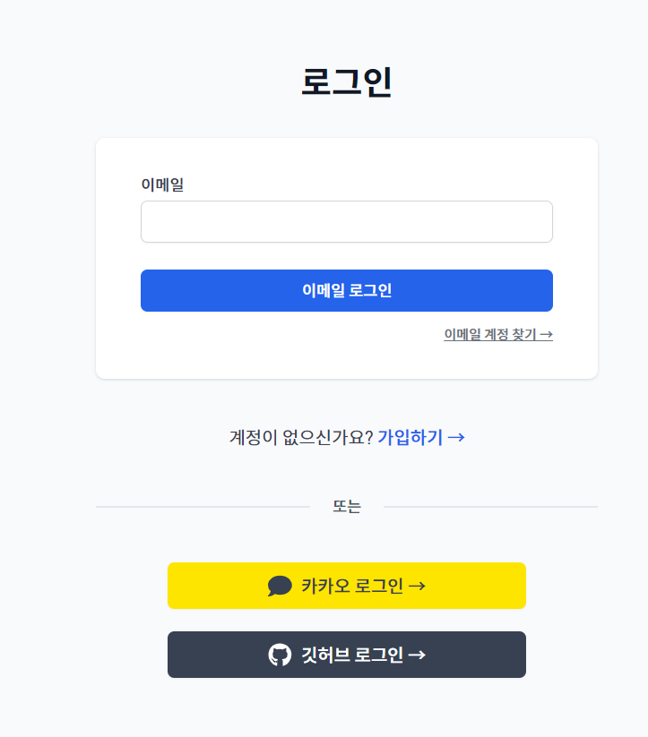The height and width of the screenshot is (737, 648).
Task: Click the 이메일 field label
Action: (162, 184)
